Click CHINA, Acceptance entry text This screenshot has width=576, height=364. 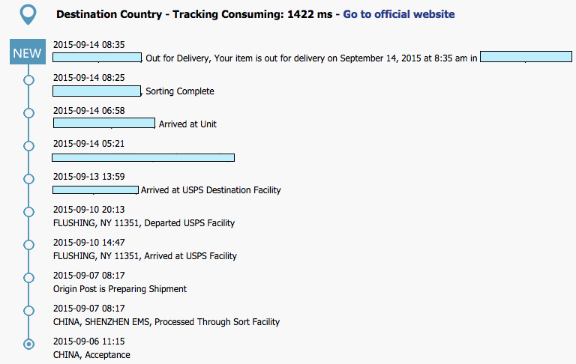tap(91, 355)
